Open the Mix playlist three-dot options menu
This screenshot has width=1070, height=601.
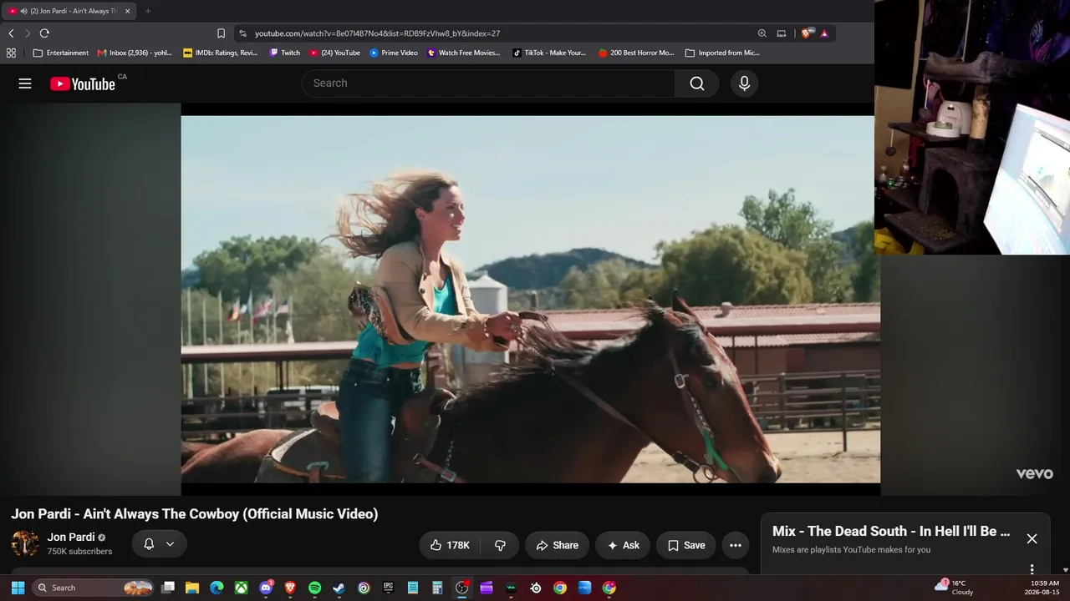(x=1032, y=569)
